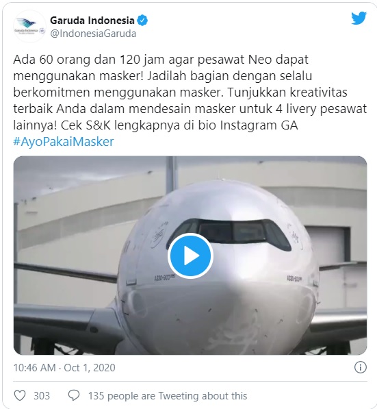Open the @IndonesiaGaruda handle
This screenshot has width=377, height=409.
tap(93, 34)
